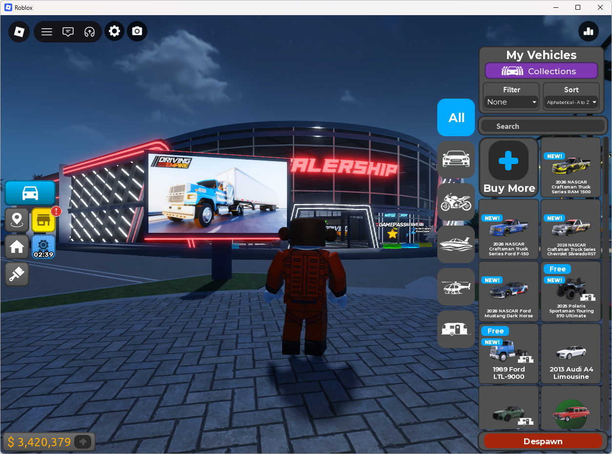This screenshot has height=454, width=612.
Task: Filter vehicles by motorcycles category
Action: pos(456,202)
